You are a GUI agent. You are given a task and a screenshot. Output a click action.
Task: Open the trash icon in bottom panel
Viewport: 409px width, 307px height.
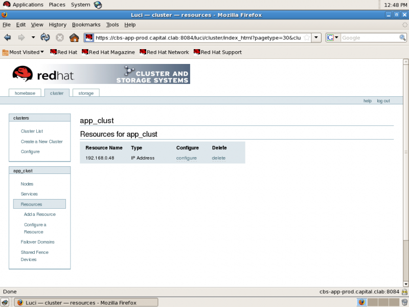[x=404, y=302]
